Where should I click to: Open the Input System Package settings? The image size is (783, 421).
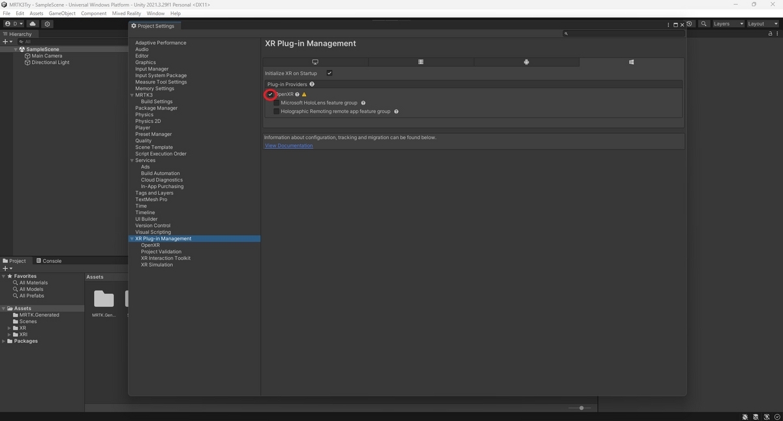161,76
